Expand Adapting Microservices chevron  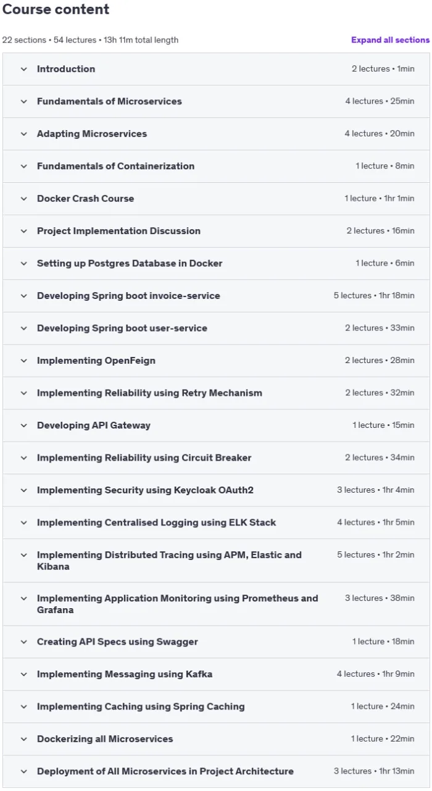click(x=24, y=134)
